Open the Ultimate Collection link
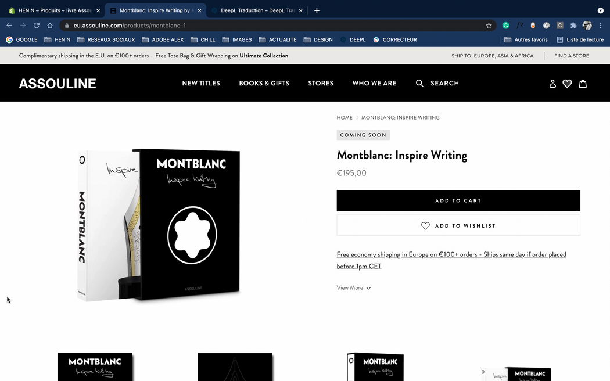610x381 pixels. pyautogui.click(x=264, y=56)
